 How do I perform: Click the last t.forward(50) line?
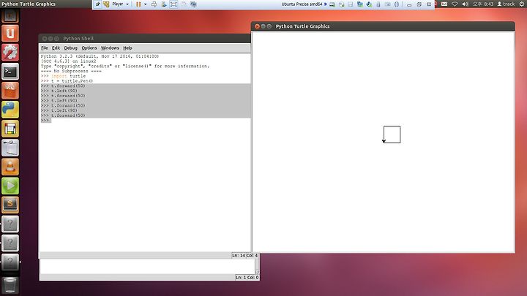click(x=63, y=115)
